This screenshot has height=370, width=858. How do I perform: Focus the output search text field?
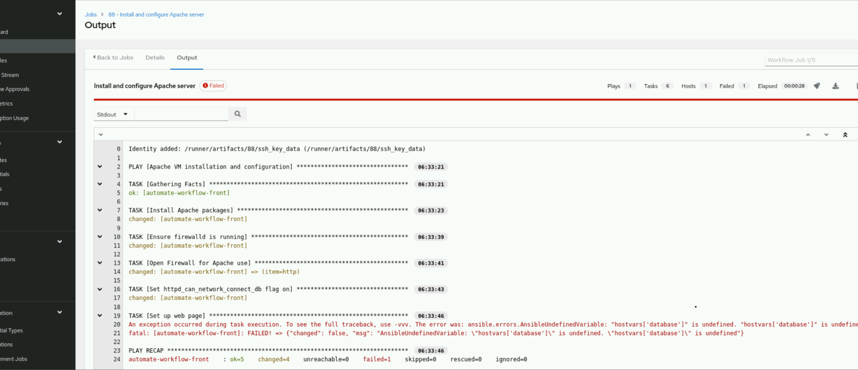click(x=182, y=114)
